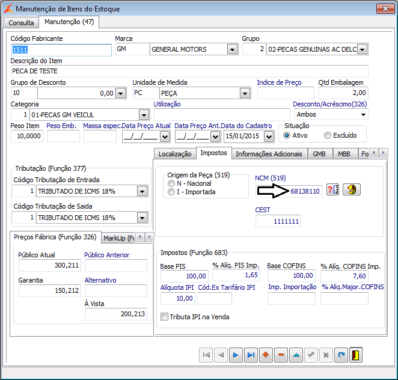Enable Tributa IPI na Venda checkbox
Screen dimensions: 398x380
tap(165, 317)
